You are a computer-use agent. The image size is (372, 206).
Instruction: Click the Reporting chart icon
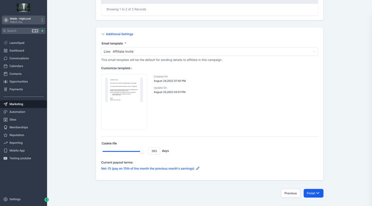tap(6, 143)
